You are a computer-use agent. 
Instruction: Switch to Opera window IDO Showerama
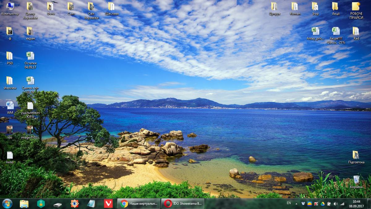coord(183,203)
